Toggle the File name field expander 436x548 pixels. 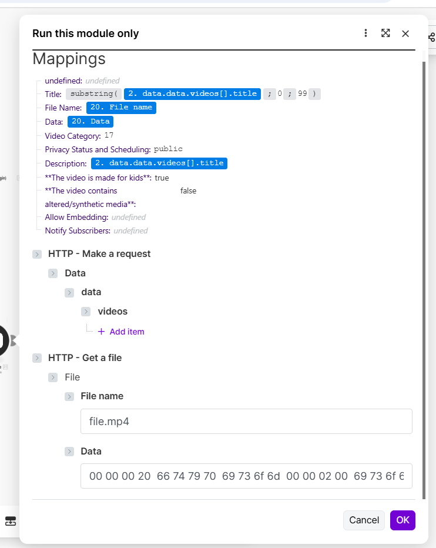tap(70, 397)
